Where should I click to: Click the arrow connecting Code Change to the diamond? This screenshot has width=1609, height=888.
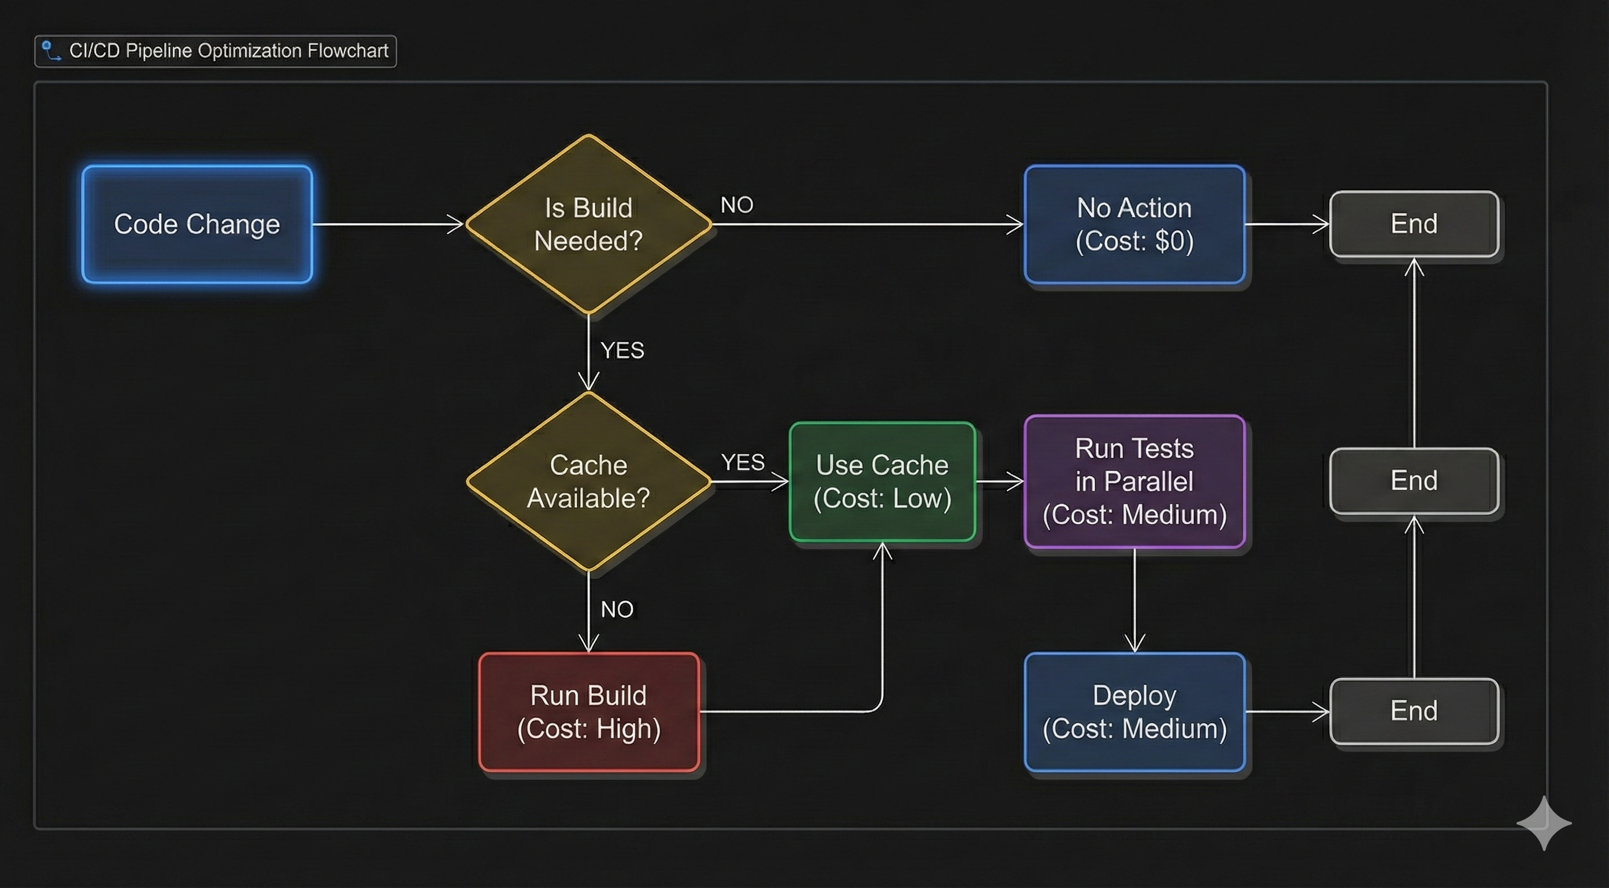(387, 227)
